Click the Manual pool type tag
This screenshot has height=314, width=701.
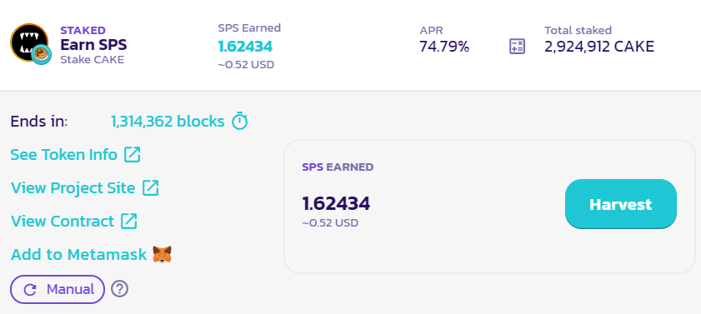(x=58, y=290)
